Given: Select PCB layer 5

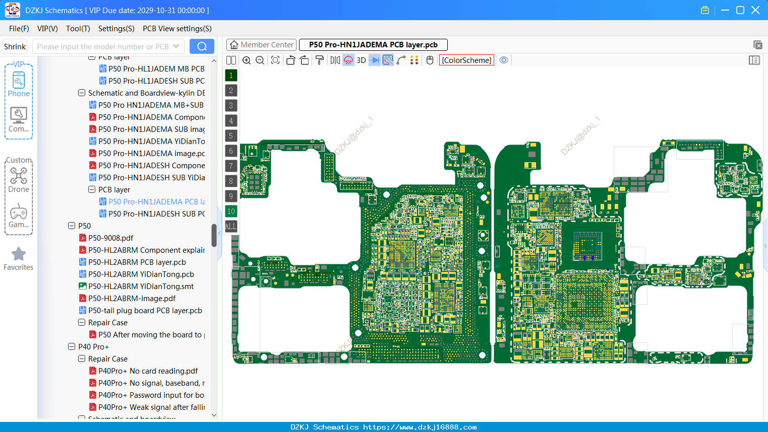Looking at the screenshot, I should tap(231, 136).
